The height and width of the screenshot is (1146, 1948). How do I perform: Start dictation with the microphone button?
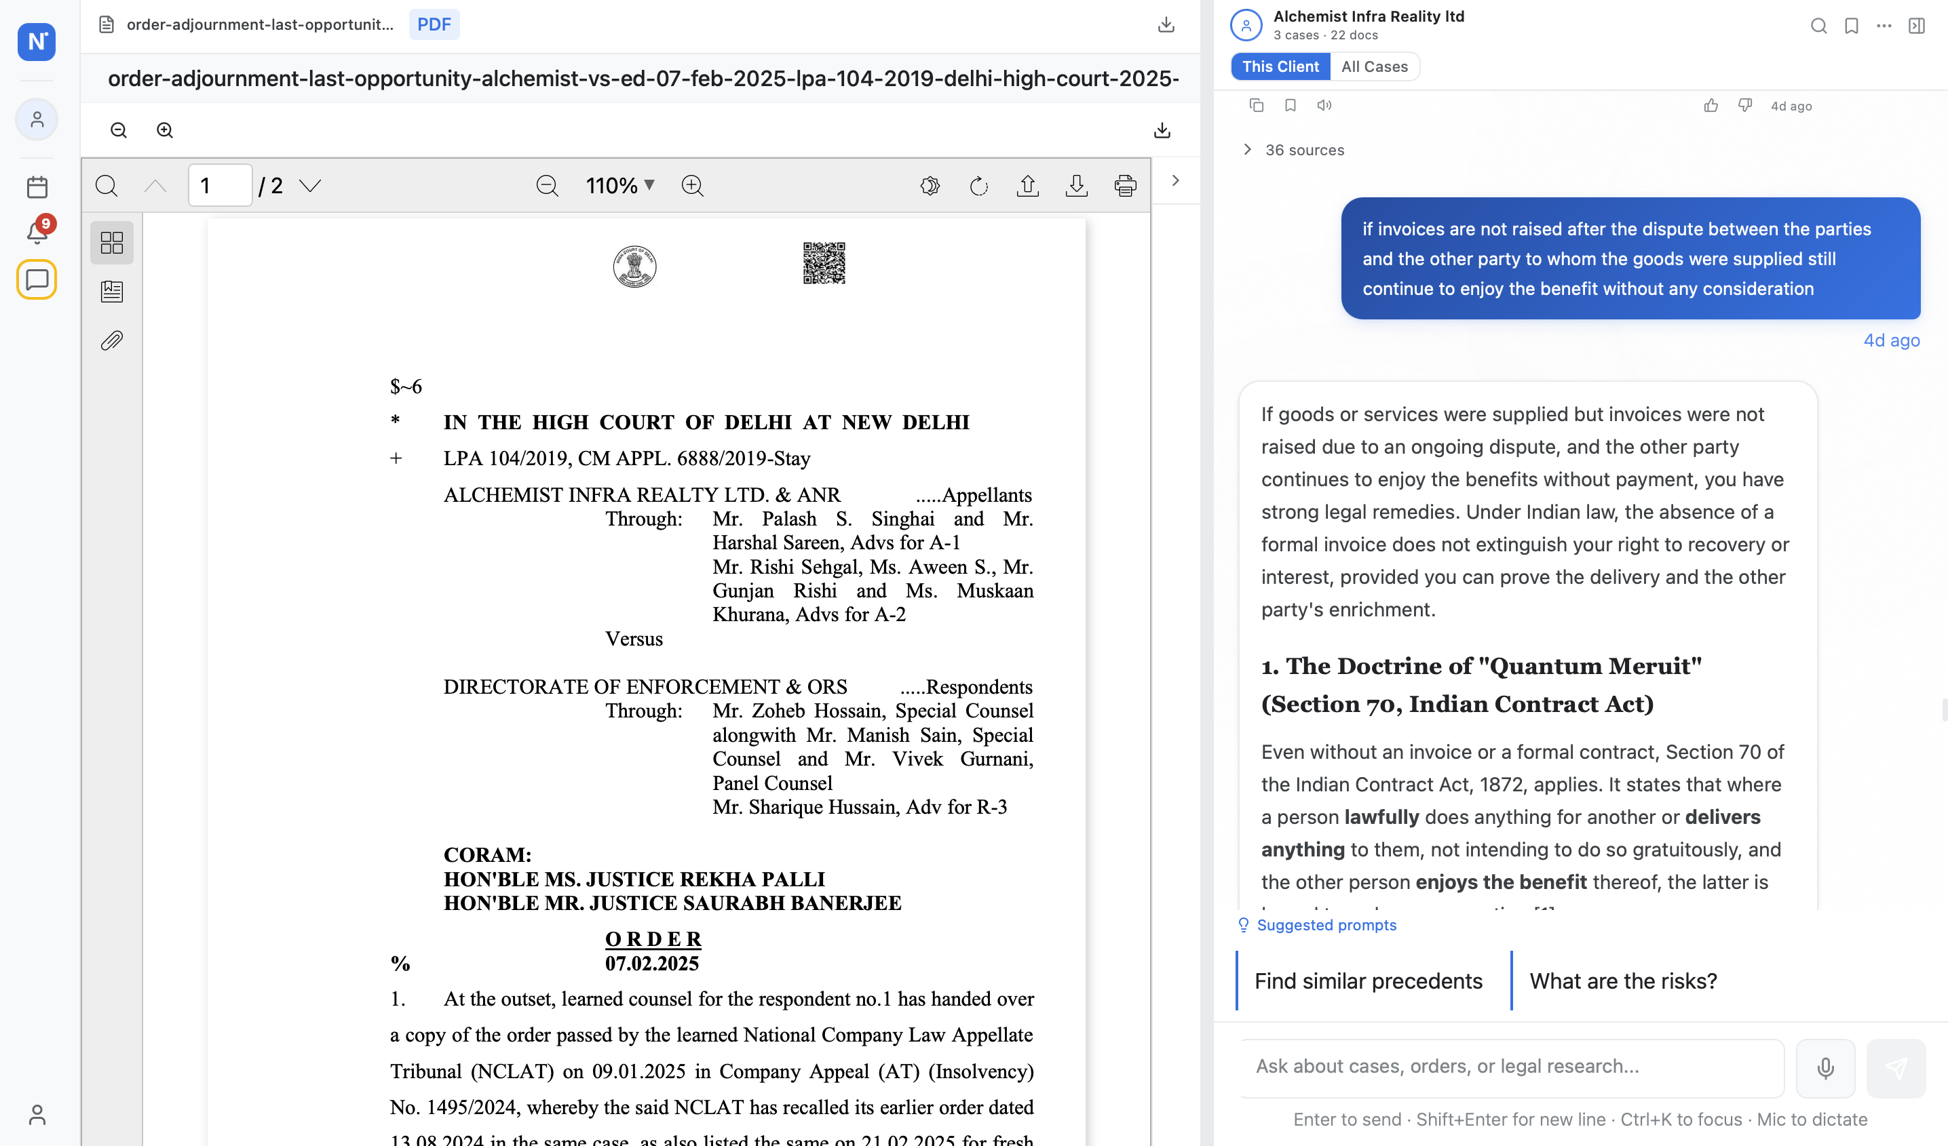point(1825,1068)
